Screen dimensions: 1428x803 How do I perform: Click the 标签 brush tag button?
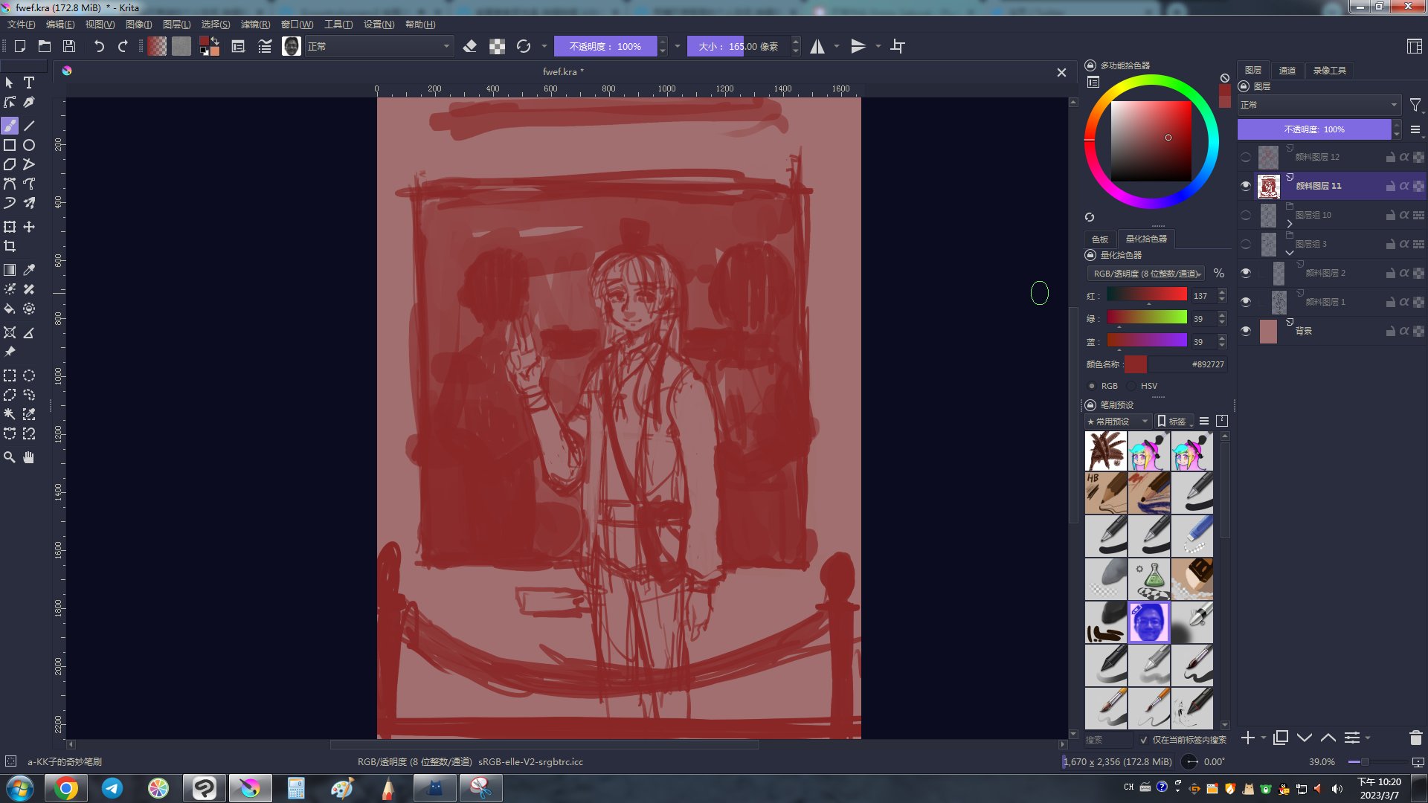[x=1174, y=421]
